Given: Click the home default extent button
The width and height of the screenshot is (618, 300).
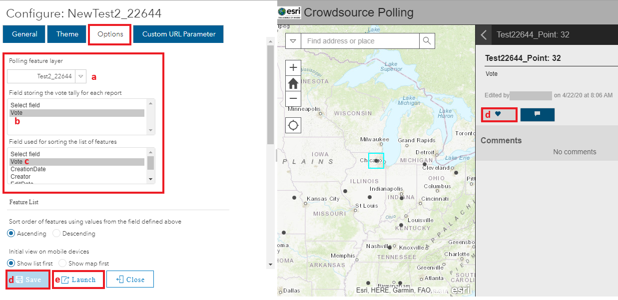Looking at the screenshot, I should click(293, 83).
